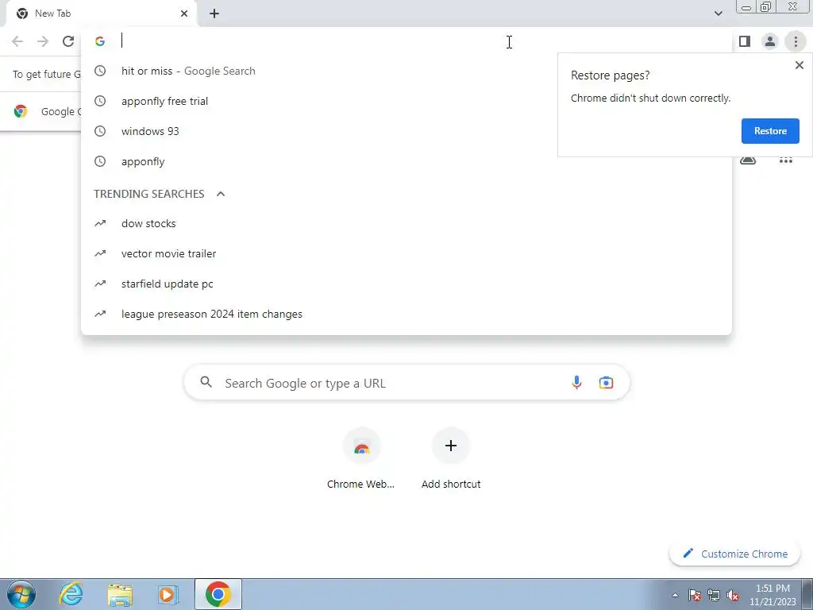Select 'starfield update pc' trending search
The image size is (813, 610).
pyautogui.click(x=406, y=284)
